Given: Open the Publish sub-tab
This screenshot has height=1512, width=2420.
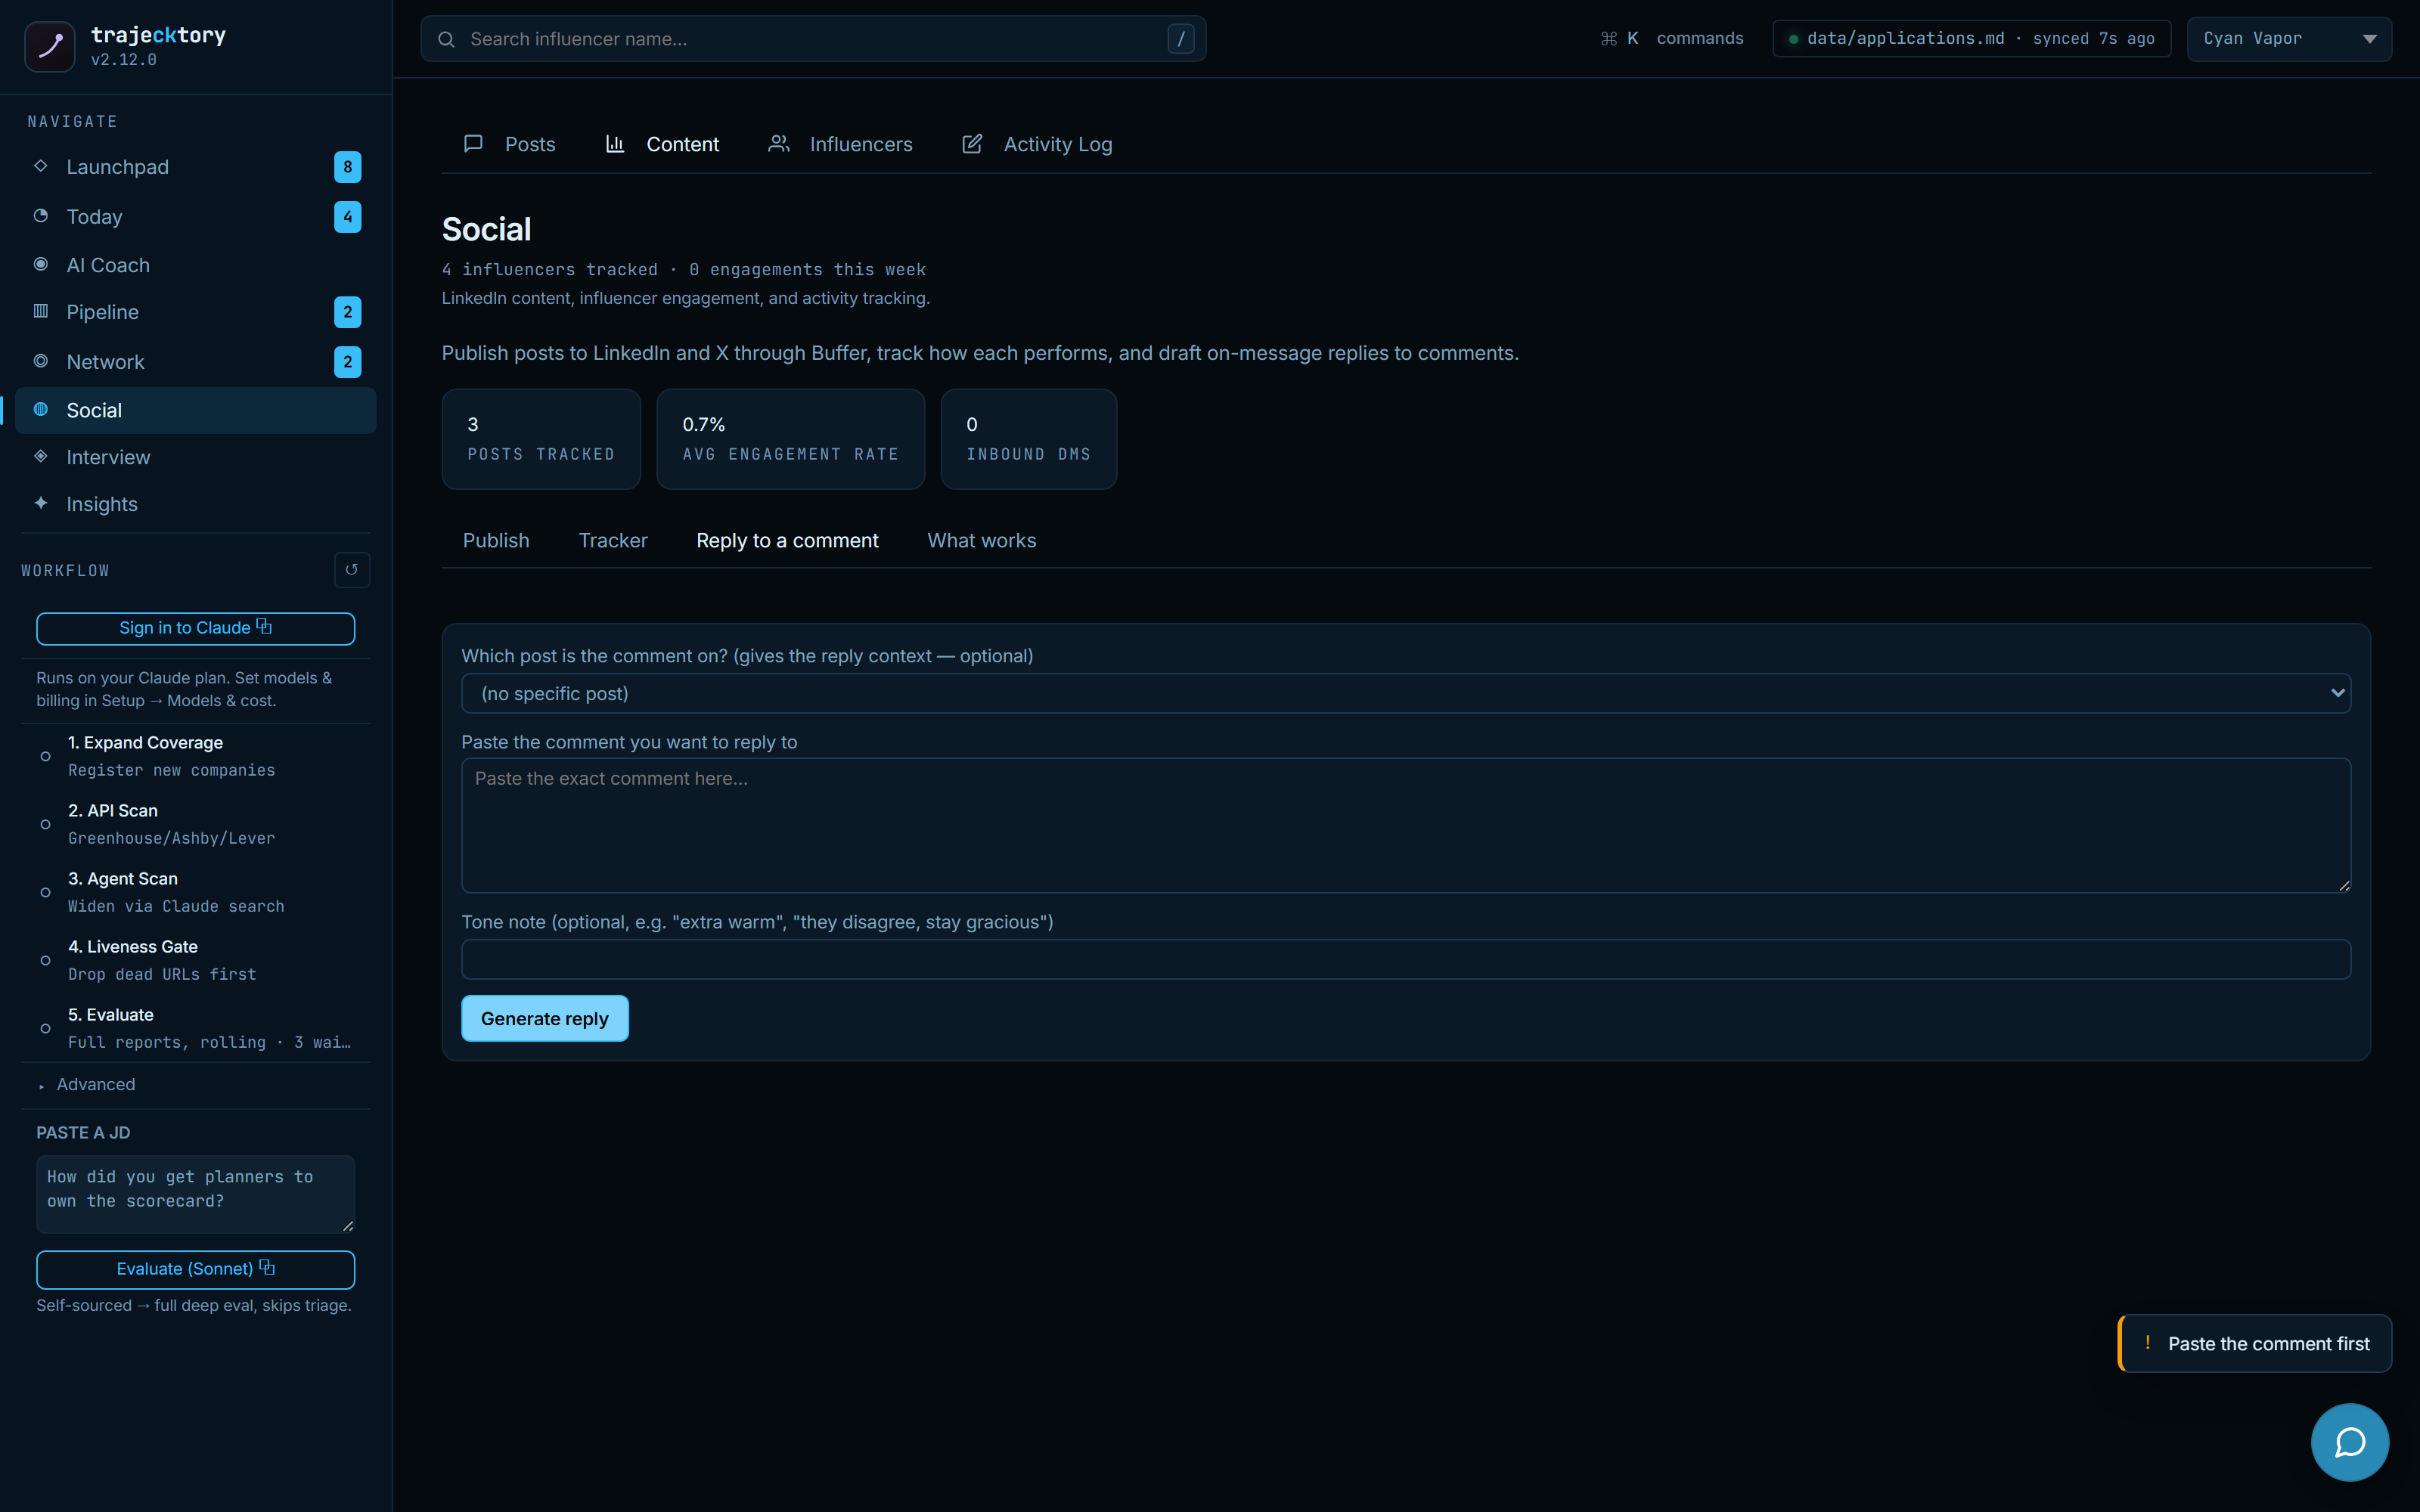Looking at the screenshot, I should point(496,540).
